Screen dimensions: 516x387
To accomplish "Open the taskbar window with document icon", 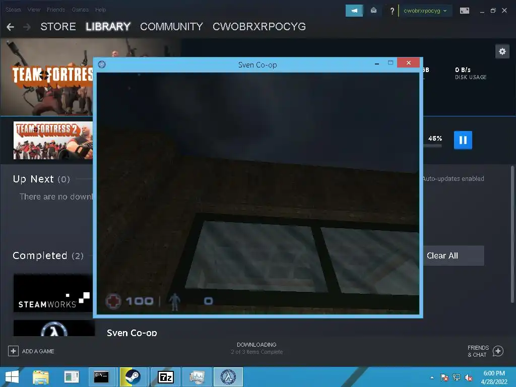I will pyautogui.click(x=72, y=377).
